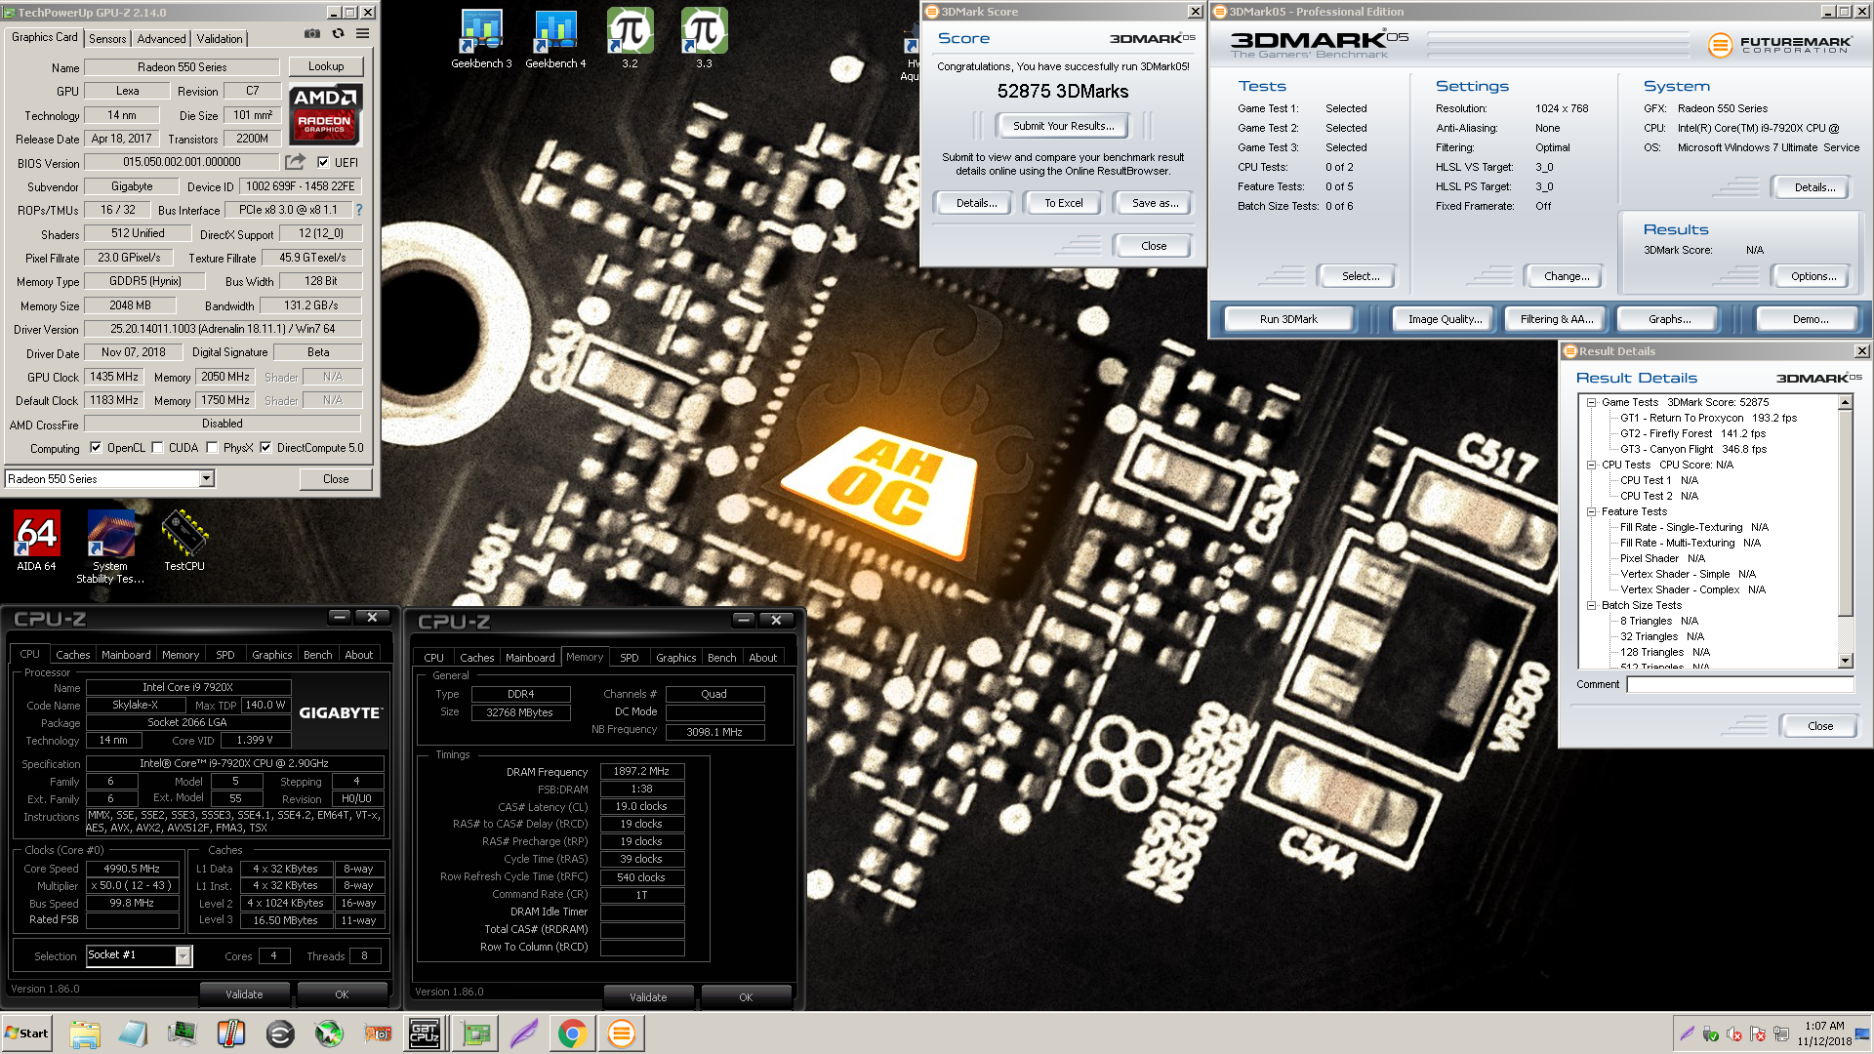Click the clock showing 1:07 AM
1874x1054 pixels.
[1823, 1026]
